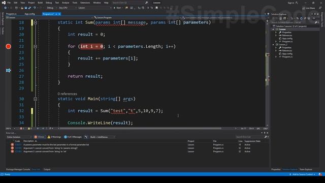Screen dimensions: 325x183
Task: Click the clear filters icon
Action: click(86, 137)
